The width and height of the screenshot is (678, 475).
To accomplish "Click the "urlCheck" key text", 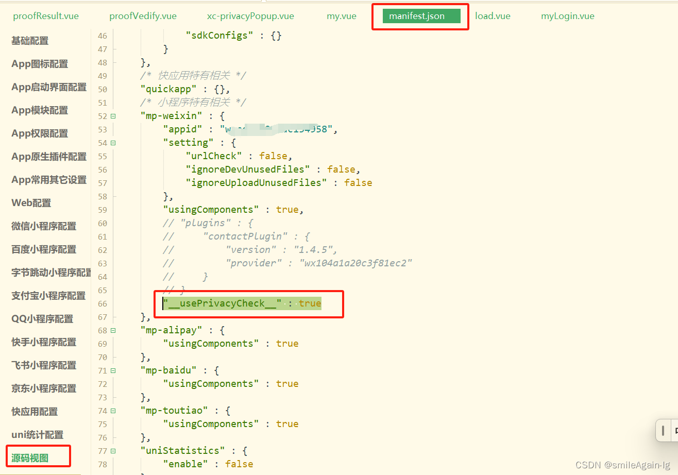I will [214, 156].
